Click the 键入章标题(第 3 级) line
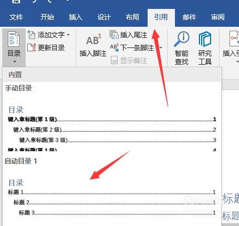This screenshot has height=226, width=239. [118, 140]
